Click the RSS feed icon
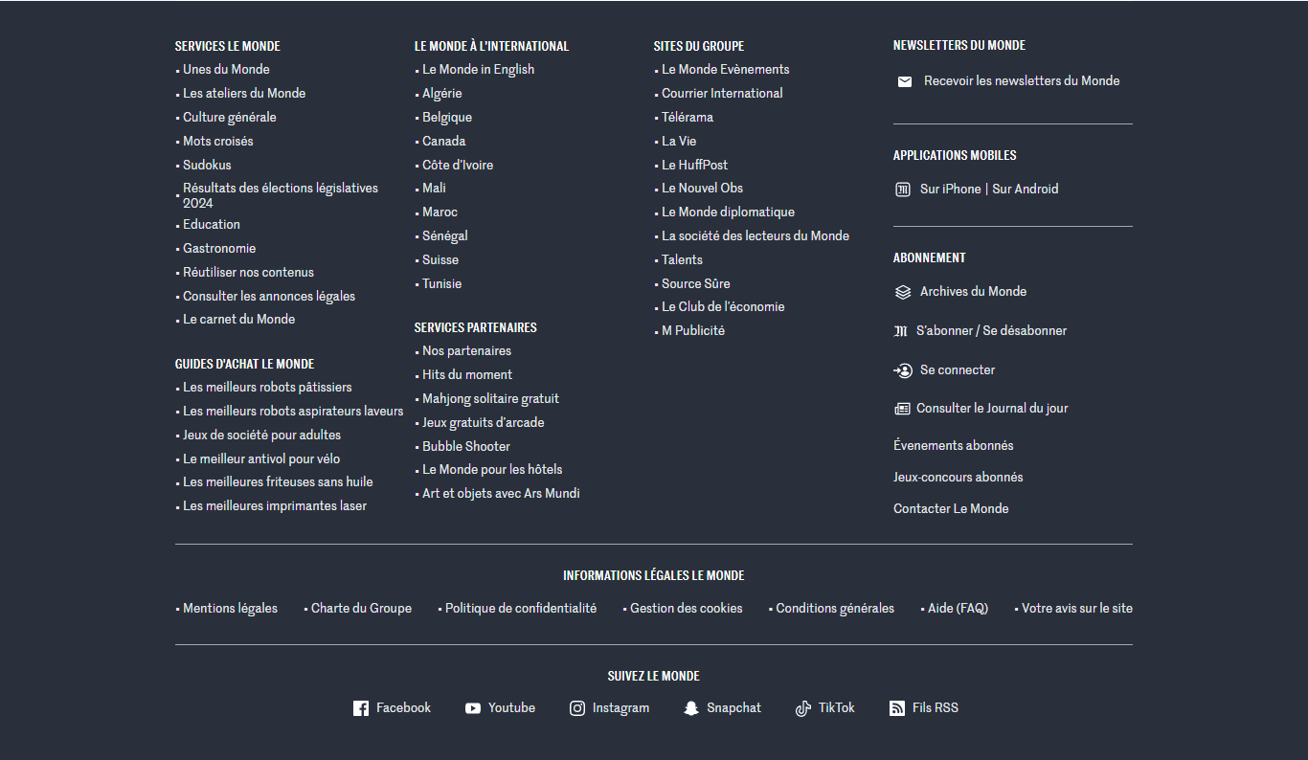The height and width of the screenshot is (760, 1308). point(897,708)
